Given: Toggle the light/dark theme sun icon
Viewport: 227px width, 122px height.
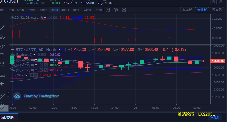Looking at the screenshot, I should tap(221, 2).
